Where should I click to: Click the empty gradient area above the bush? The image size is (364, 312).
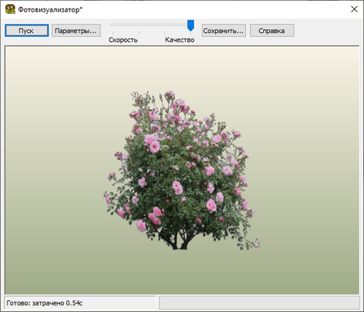pos(182,68)
